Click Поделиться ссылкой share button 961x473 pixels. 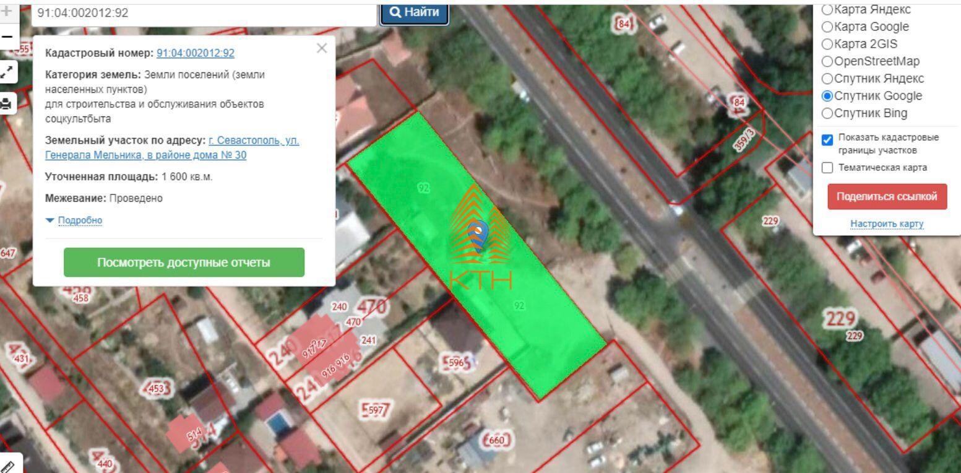coord(887,197)
